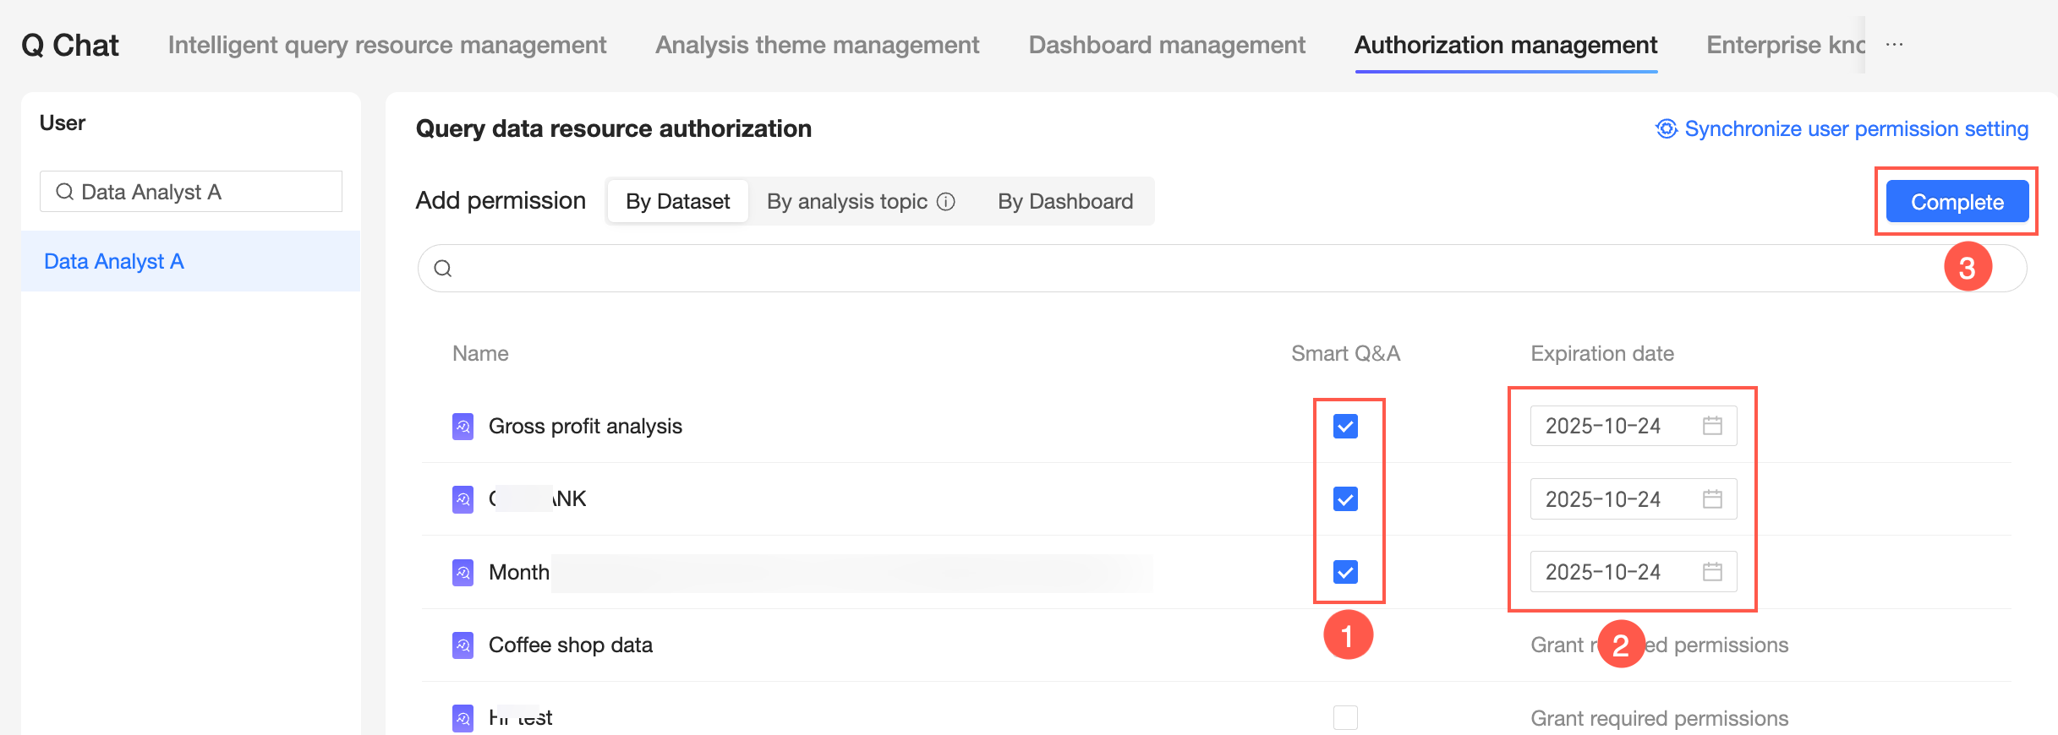Screen dimensions: 2058x735
Task: Click the search magnifier in the dataset search bar
Action: 443,269
